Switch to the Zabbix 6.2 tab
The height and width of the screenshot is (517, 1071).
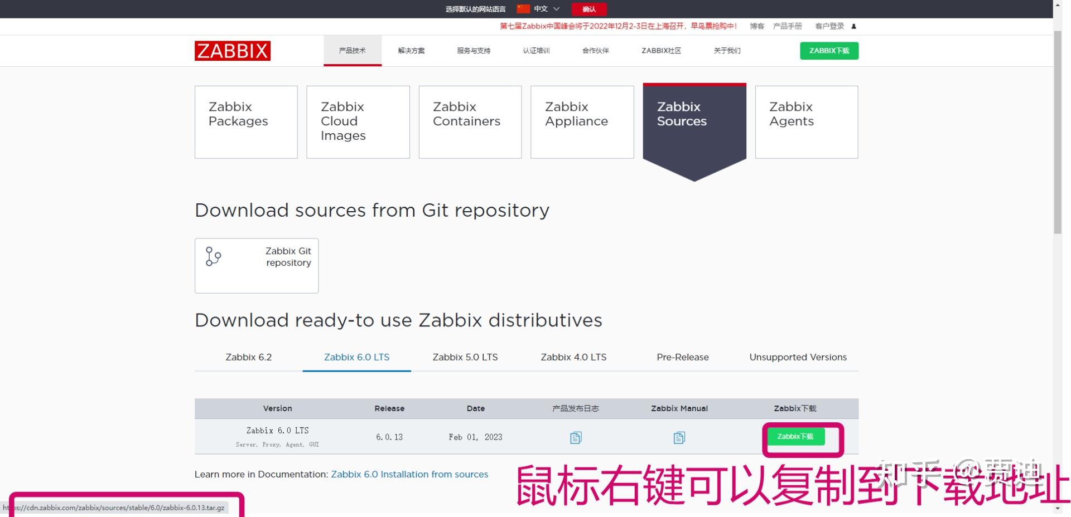(248, 357)
